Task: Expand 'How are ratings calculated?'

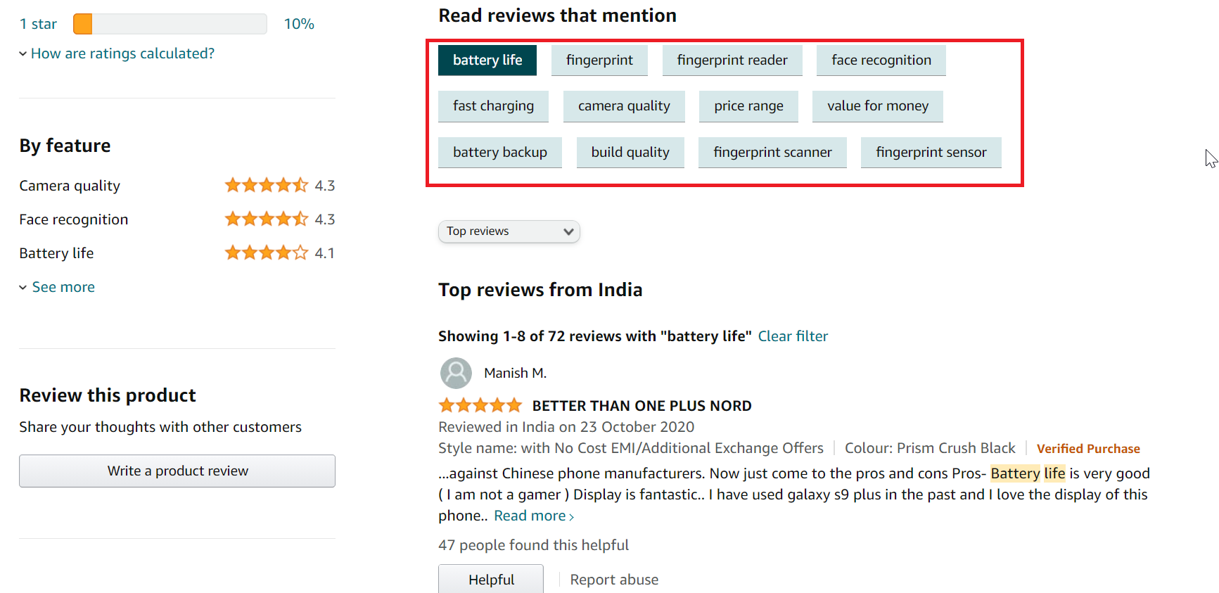Action: [x=122, y=53]
